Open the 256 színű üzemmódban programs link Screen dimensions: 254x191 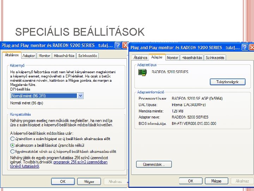pos(59,164)
